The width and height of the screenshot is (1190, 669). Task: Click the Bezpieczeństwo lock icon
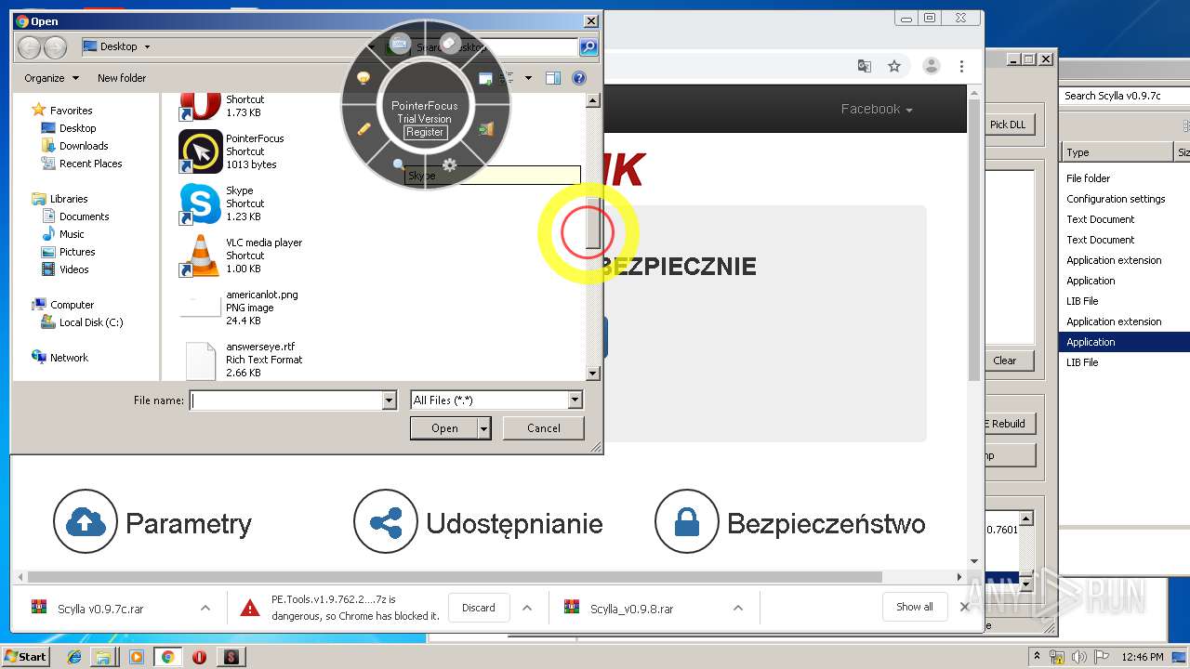coord(687,521)
